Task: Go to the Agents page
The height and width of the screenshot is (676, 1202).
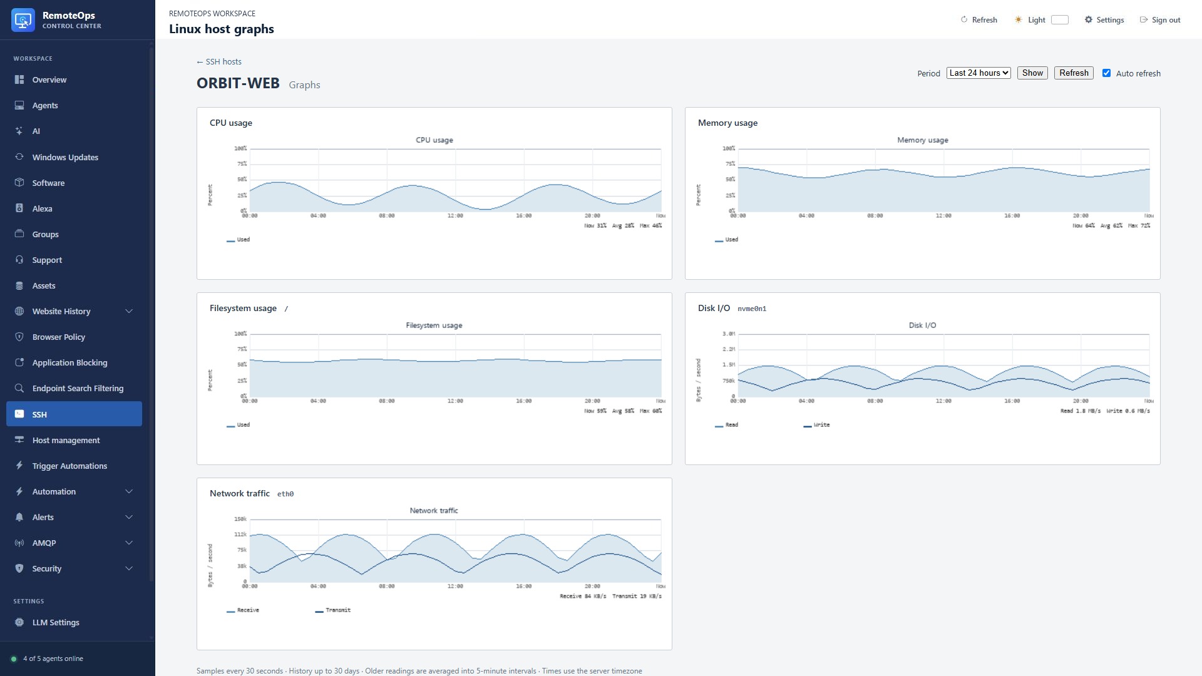Action: pos(74,105)
